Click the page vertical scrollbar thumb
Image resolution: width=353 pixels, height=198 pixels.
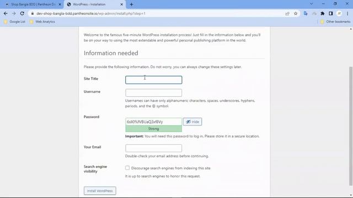coord(351,126)
